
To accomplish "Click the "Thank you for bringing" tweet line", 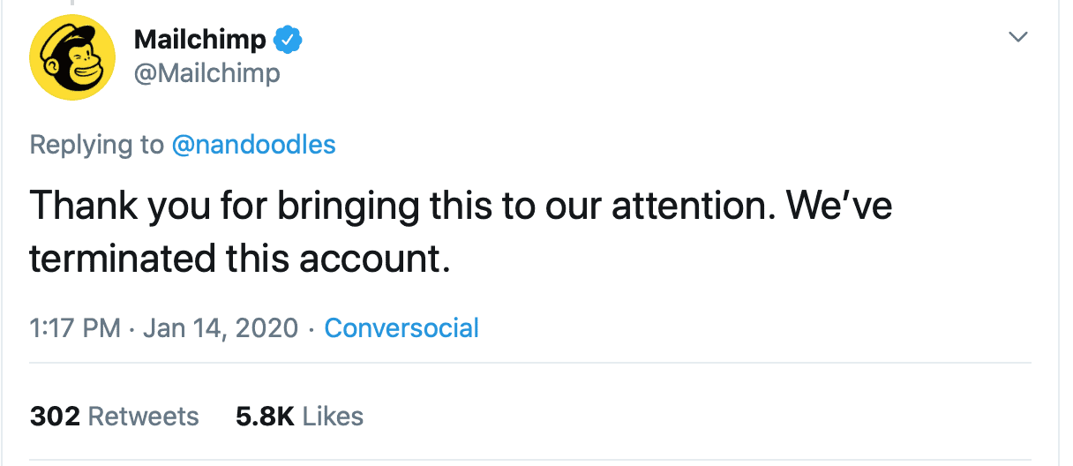I will (x=221, y=206).
